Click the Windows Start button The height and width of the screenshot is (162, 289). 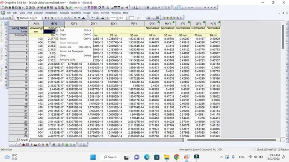point(93,157)
